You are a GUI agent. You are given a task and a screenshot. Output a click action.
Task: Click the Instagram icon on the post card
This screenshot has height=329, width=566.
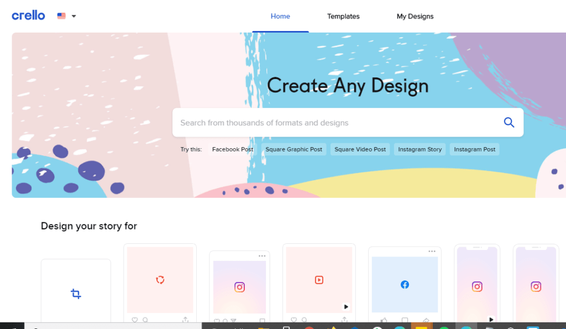[x=239, y=287]
